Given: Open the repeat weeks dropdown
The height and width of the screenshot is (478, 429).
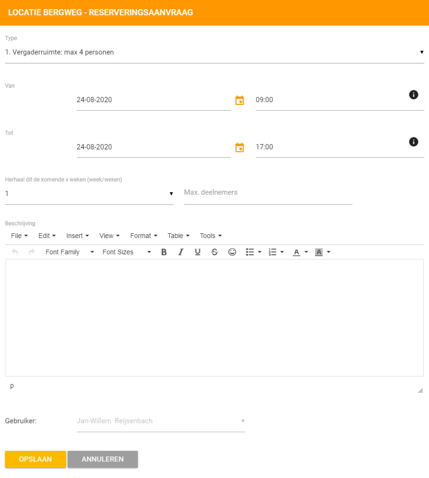Looking at the screenshot, I should [89, 194].
